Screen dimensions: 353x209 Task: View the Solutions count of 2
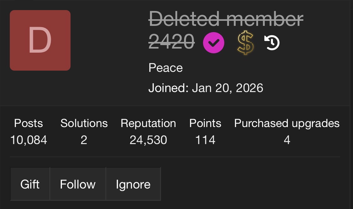(x=84, y=140)
